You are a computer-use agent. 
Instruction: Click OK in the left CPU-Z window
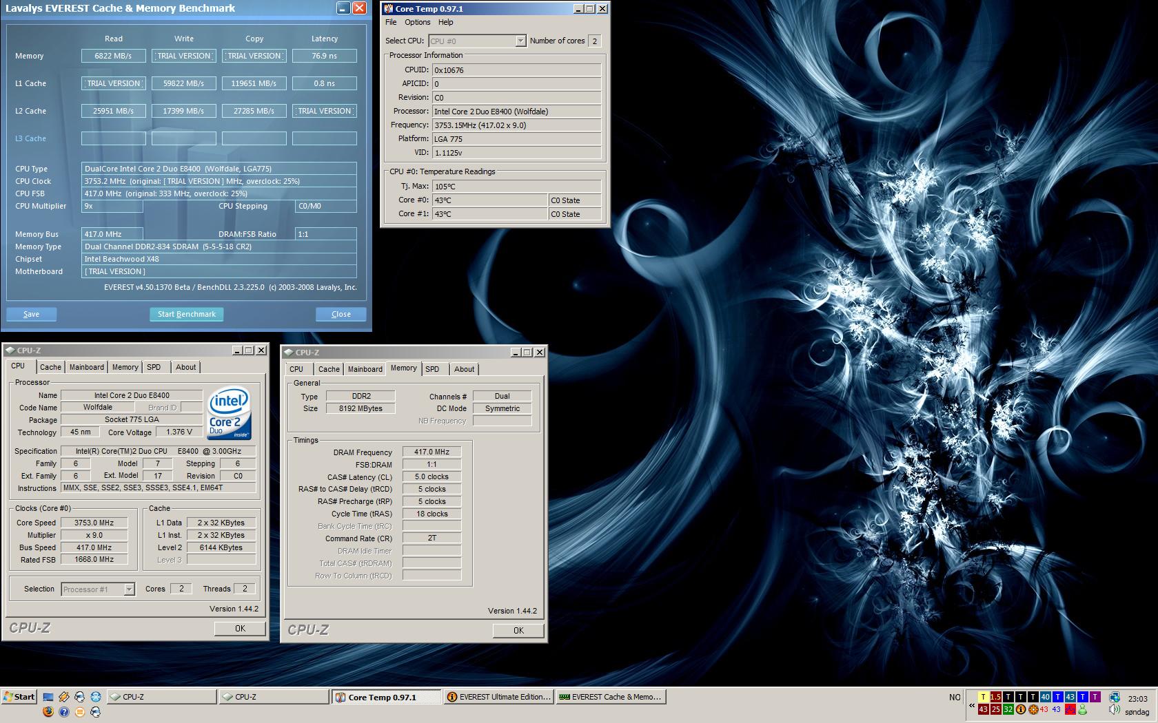click(x=240, y=629)
